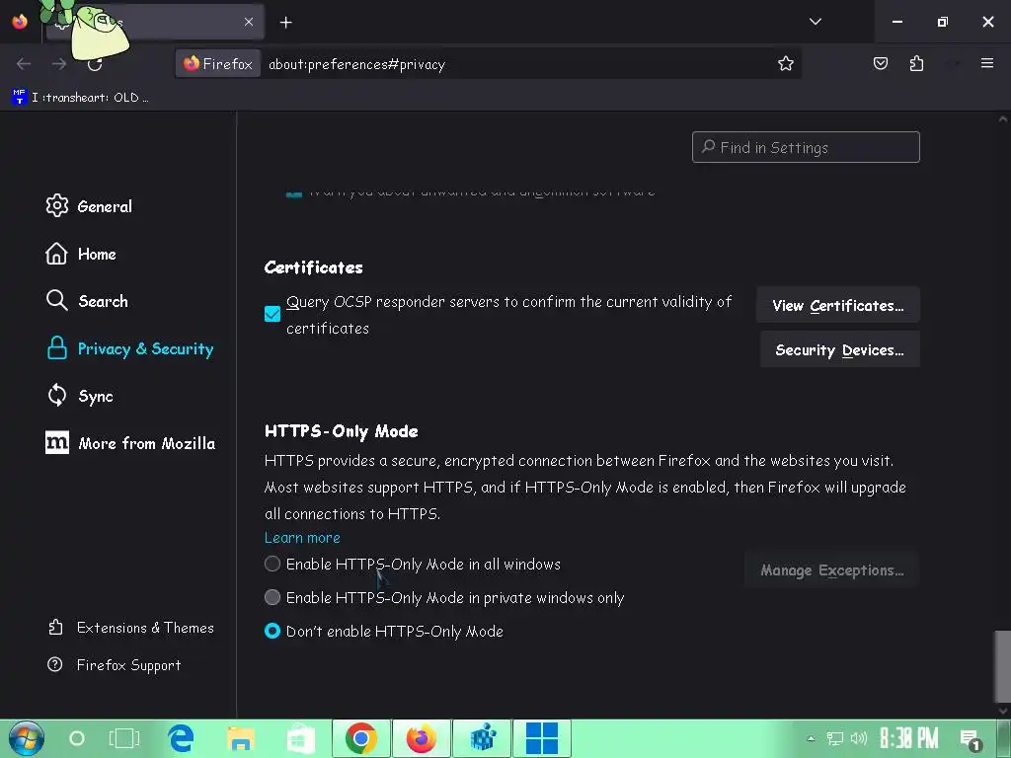Screen dimensions: 1011x758
Task: Click the Forward navigation arrow
Action: coord(59,64)
